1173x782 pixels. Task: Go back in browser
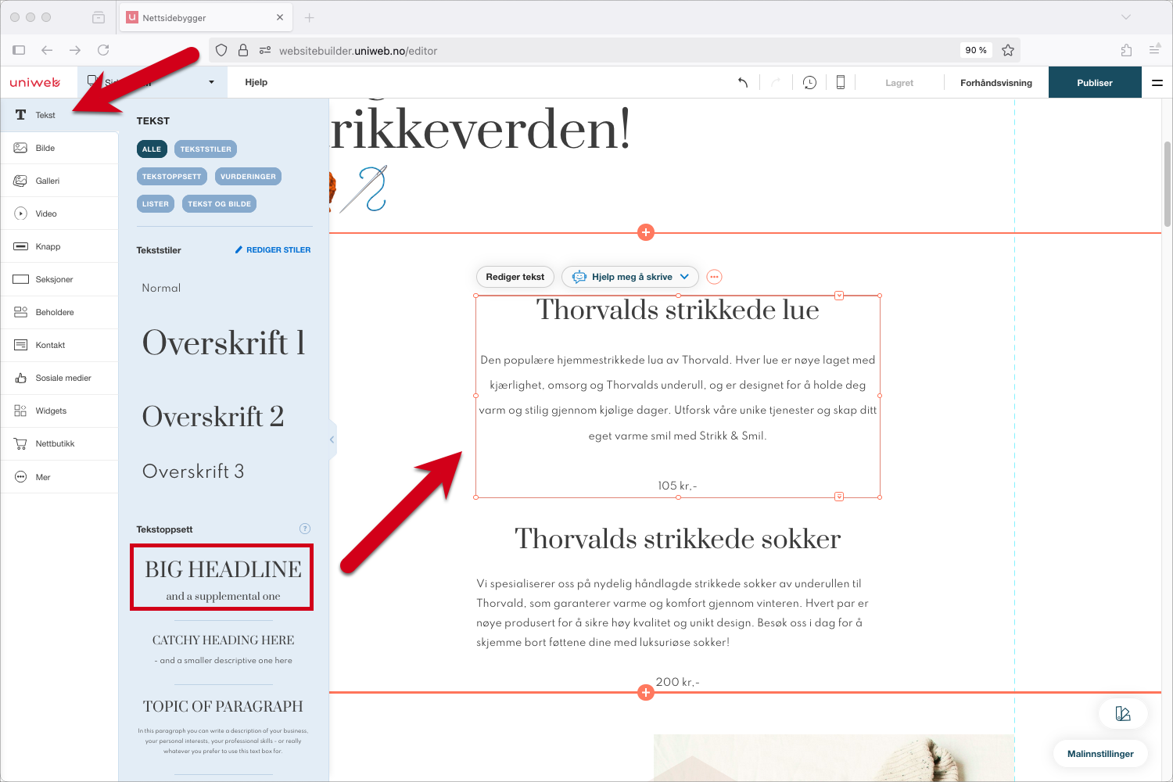pyautogui.click(x=47, y=50)
